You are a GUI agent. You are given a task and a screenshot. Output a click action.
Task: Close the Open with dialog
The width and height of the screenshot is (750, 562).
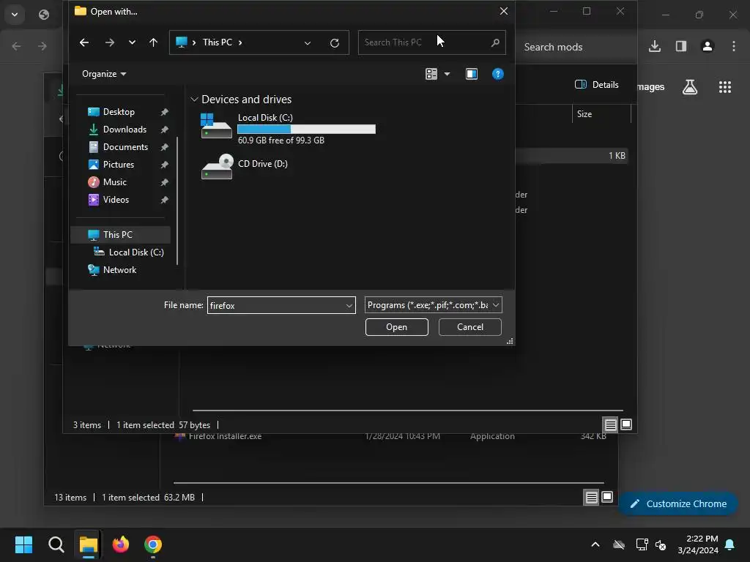pos(503,11)
